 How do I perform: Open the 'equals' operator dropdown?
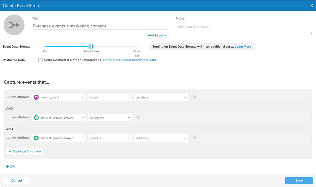click(110, 97)
